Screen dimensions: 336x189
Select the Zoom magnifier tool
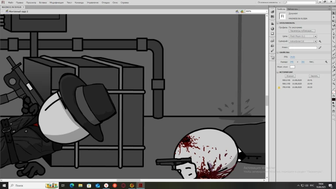coord(334,84)
